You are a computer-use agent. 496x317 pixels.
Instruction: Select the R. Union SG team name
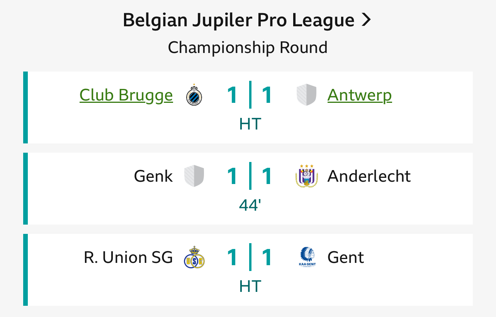pyautogui.click(x=128, y=257)
